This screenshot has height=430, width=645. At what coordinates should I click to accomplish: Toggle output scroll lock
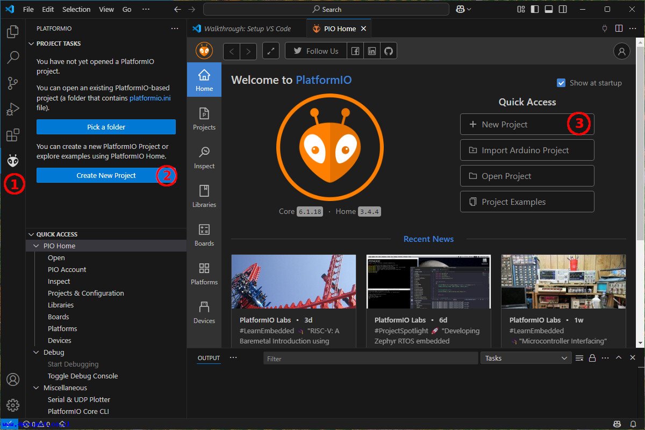[x=592, y=358]
